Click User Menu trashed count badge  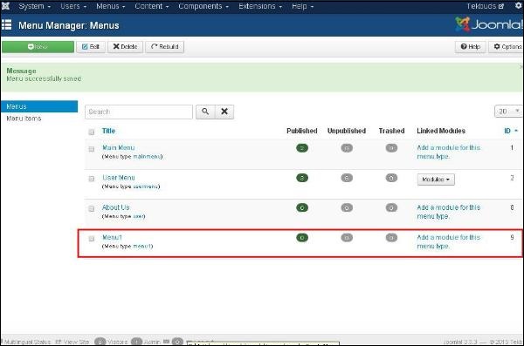391,178
